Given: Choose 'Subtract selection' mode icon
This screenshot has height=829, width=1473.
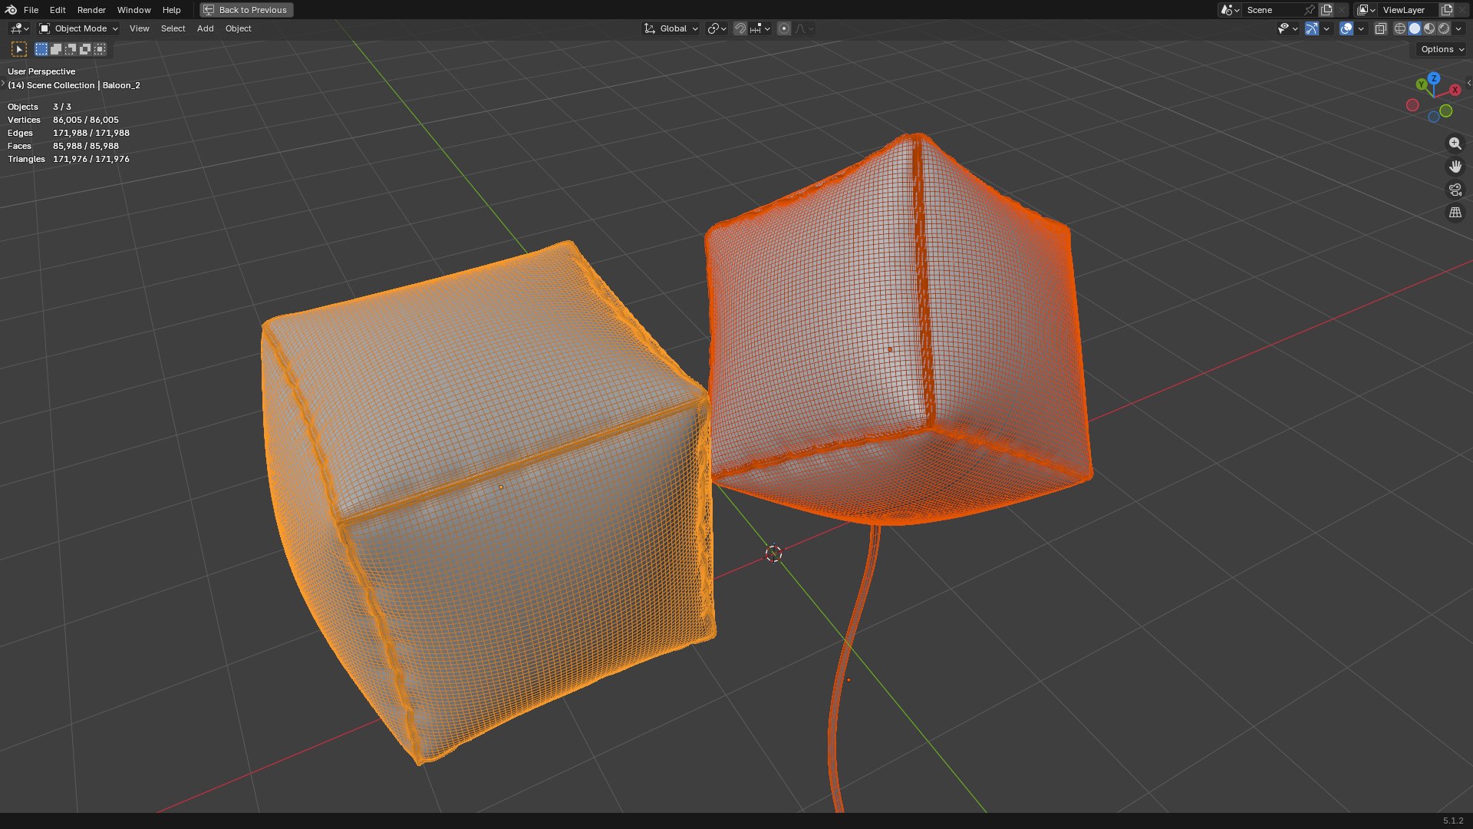Looking at the screenshot, I should (x=71, y=49).
